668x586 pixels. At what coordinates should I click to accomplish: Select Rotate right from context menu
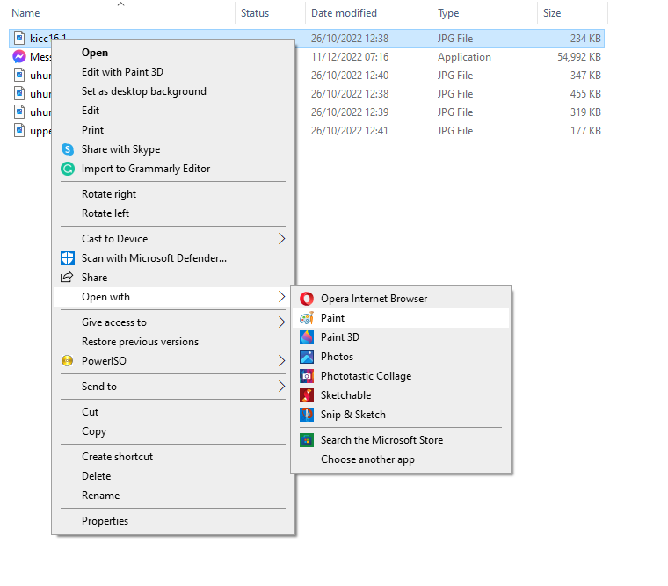(109, 194)
